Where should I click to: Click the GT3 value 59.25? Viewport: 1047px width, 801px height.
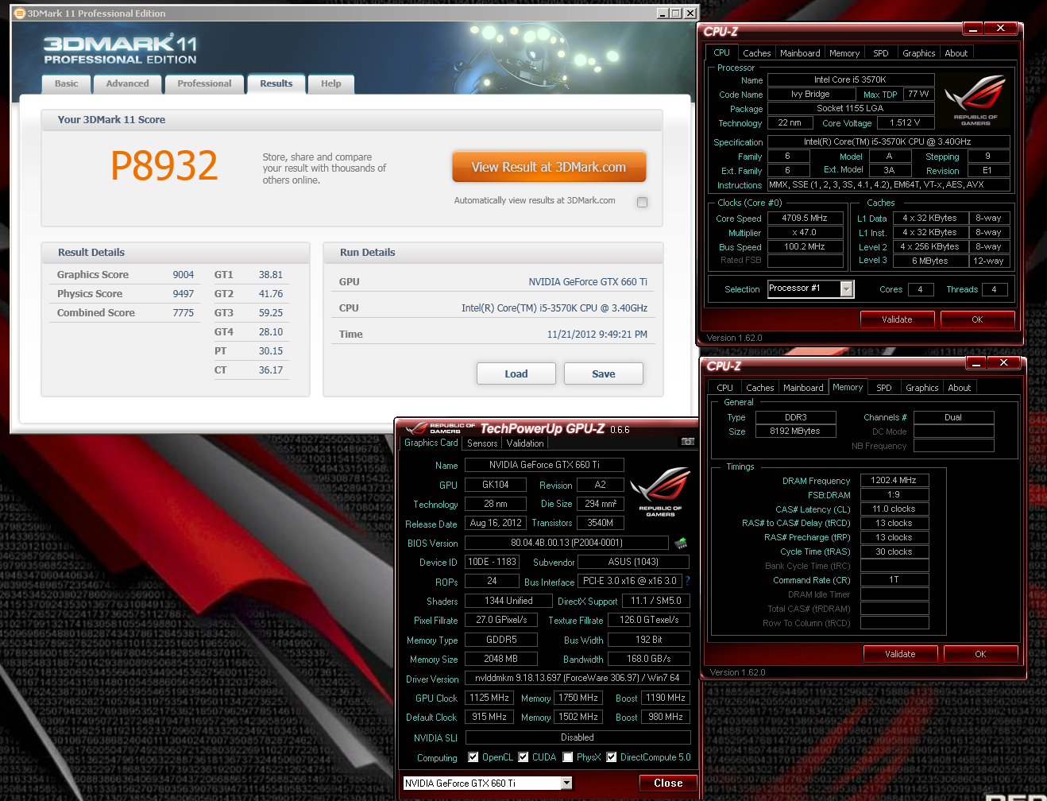click(271, 312)
